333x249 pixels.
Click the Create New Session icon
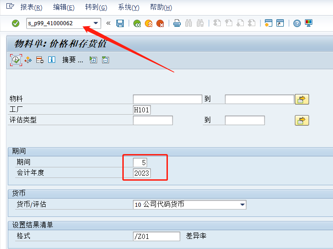(x=269, y=23)
